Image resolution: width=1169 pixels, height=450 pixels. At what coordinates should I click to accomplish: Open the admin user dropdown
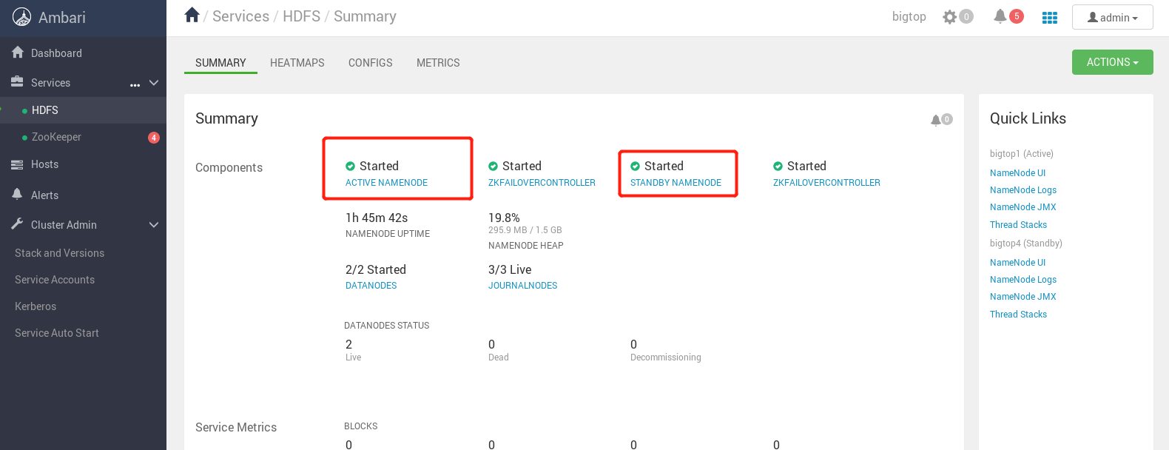pyautogui.click(x=1112, y=18)
